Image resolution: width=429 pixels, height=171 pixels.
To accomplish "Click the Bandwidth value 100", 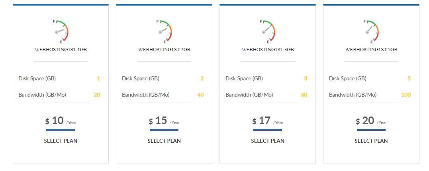I will [x=406, y=95].
